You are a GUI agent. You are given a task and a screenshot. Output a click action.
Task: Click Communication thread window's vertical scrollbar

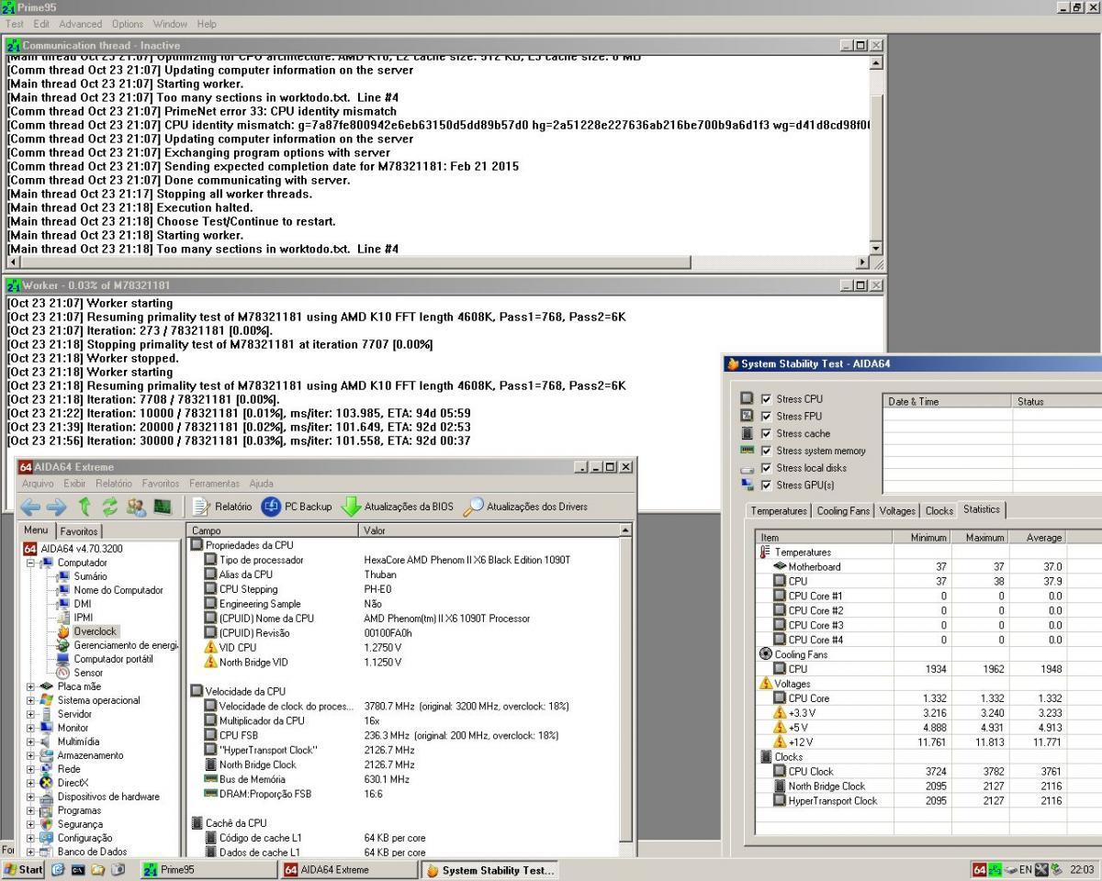tap(875, 155)
